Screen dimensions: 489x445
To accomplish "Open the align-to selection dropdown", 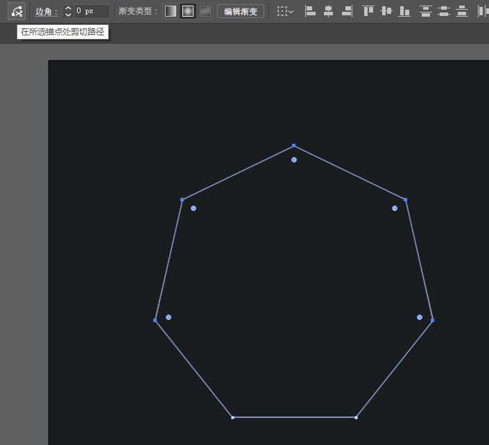I will pos(285,12).
